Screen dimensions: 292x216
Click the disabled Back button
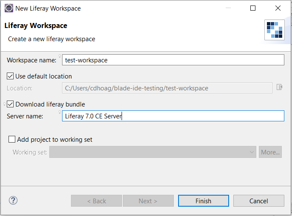pyautogui.click(x=96, y=201)
